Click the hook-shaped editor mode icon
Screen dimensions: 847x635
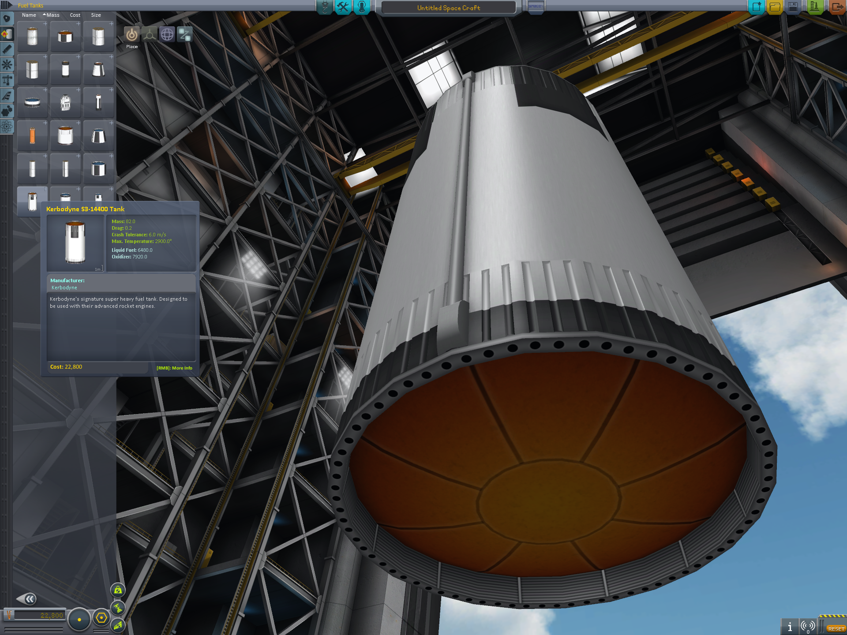(x=325, y=7)
